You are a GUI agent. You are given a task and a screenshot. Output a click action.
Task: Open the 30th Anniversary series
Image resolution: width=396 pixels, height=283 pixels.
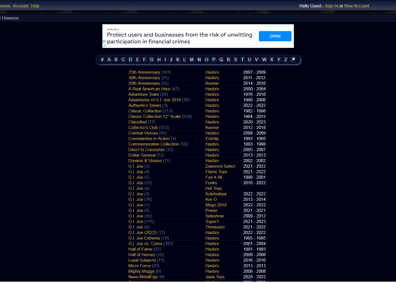pos(144,78)
